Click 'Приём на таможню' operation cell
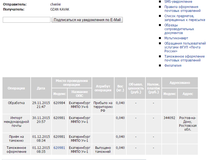The height and width of the screenshot is (160, 218). [16, 138]
